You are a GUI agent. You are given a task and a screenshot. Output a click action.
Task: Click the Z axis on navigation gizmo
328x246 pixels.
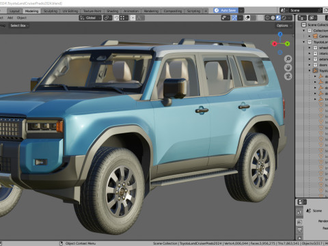coord(280,34)
